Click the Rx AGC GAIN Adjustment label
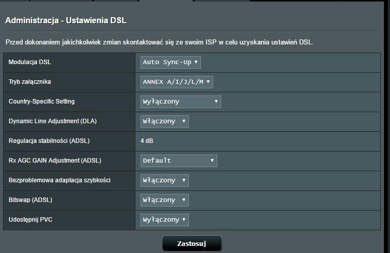 click(x=55, y=161)
